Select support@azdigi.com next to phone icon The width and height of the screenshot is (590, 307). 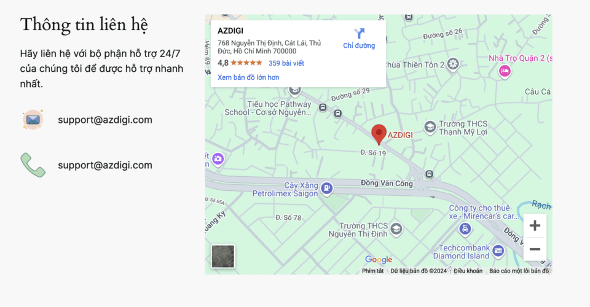pos(105,165)
